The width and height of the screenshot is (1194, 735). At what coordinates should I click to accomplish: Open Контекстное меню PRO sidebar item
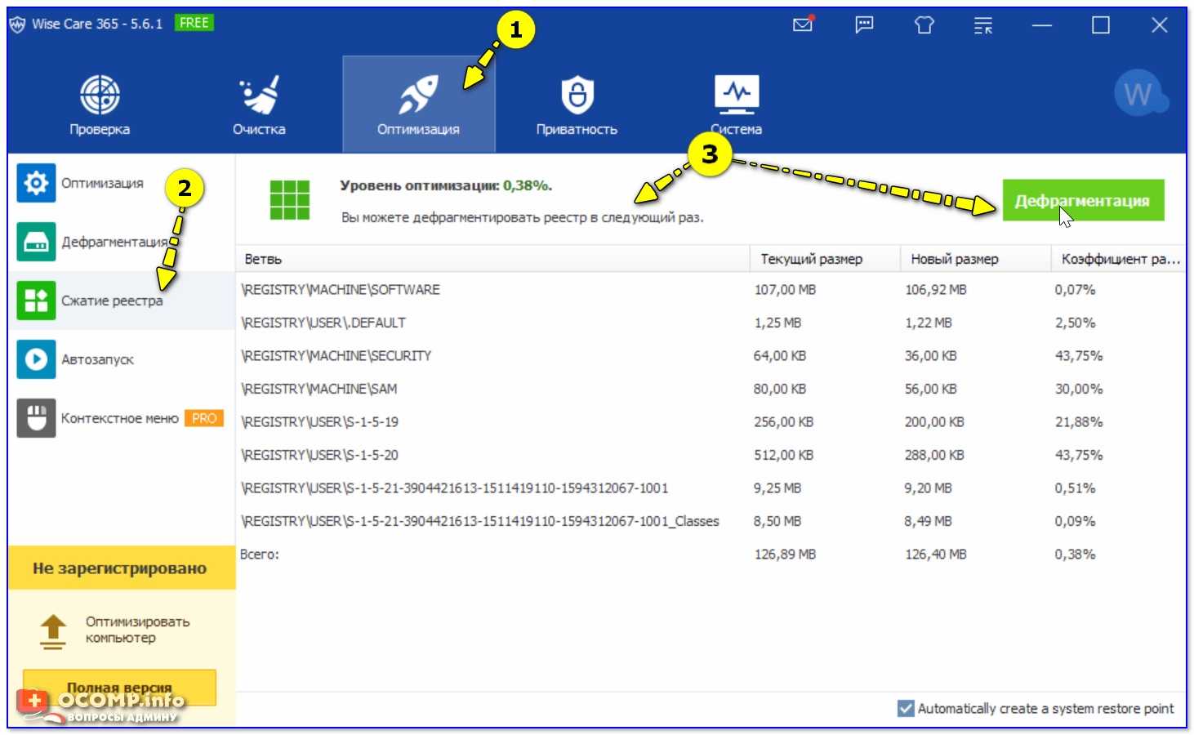click(x=119, y=418)
